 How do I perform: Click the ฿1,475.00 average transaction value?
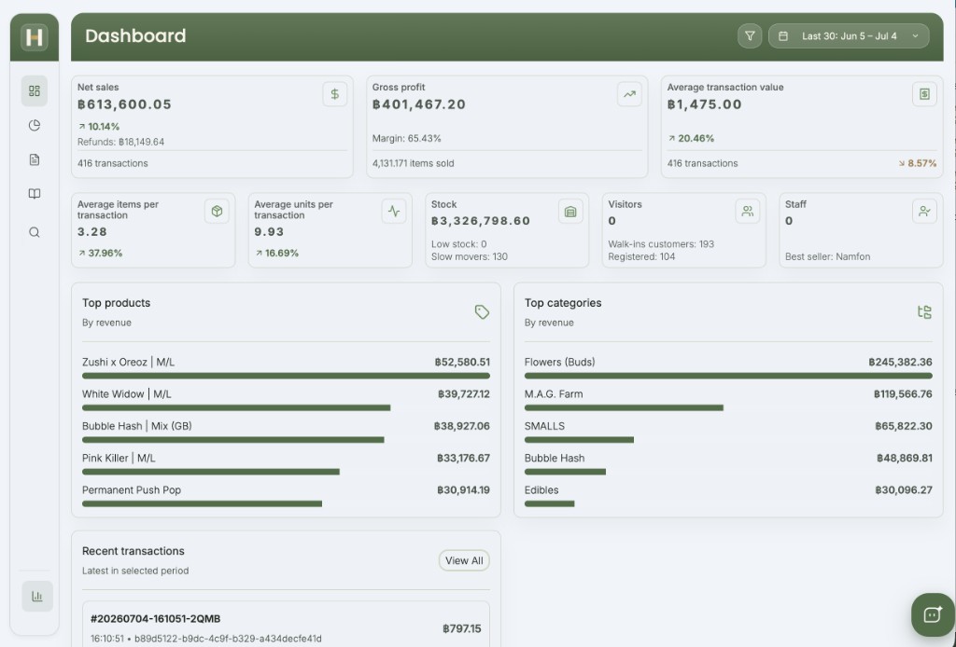pos(704,104)
